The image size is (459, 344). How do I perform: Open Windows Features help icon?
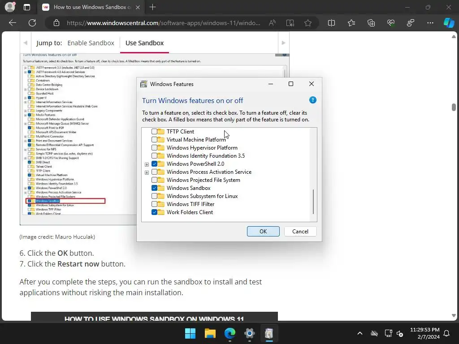tap(312, 100)
